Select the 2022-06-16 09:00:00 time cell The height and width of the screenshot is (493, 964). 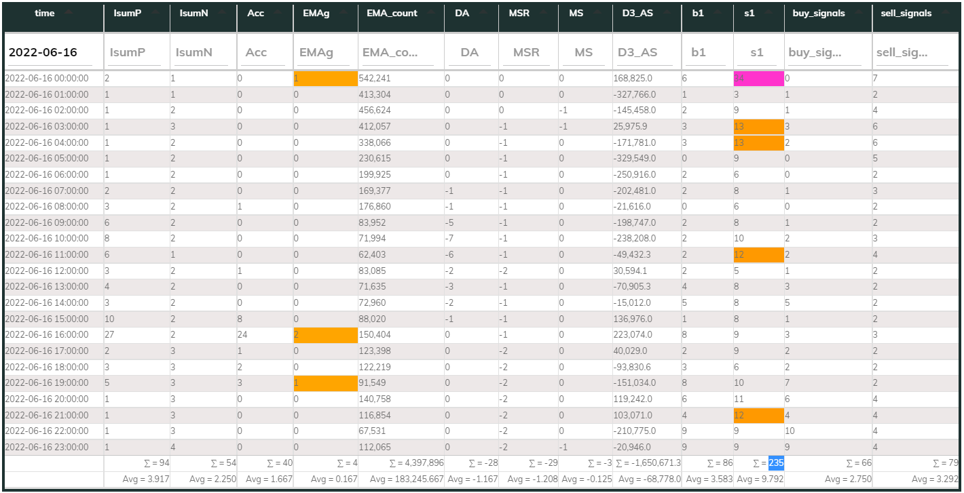(47, 222)
